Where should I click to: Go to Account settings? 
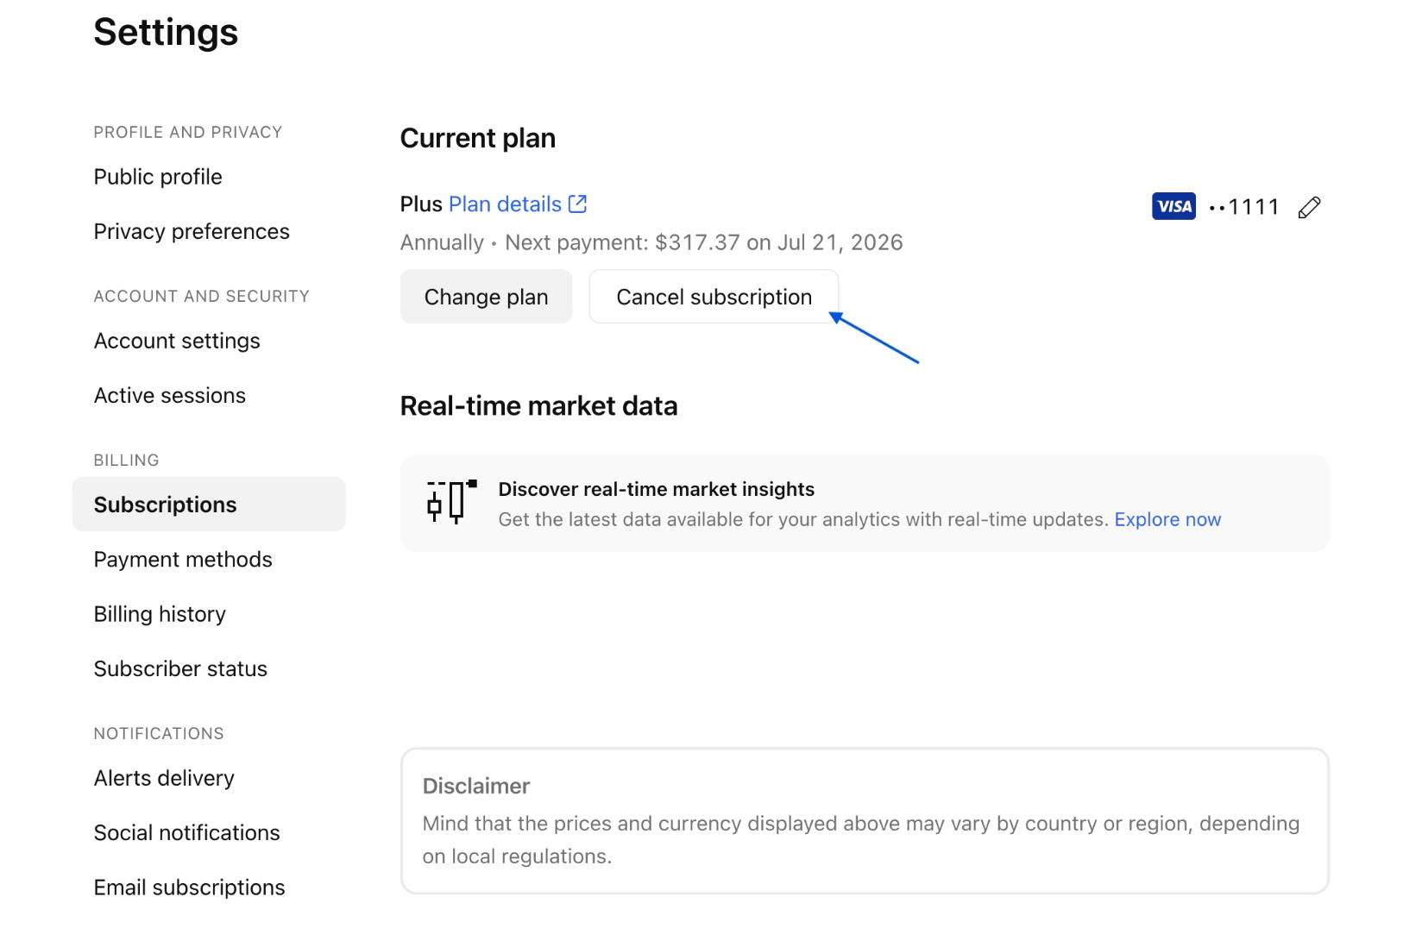click(x=177, y=341)
